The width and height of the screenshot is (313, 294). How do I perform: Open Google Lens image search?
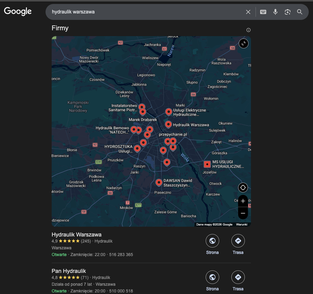point(287,12)
